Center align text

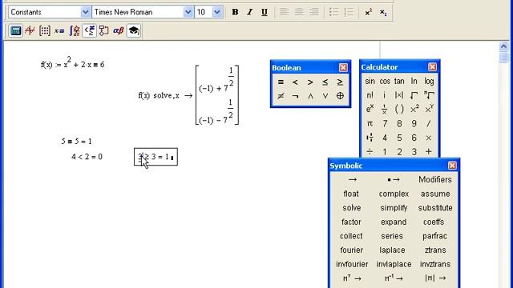pyautogui.click(x=299, y=12)
